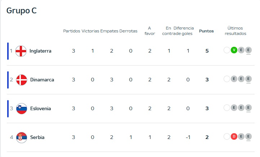Click Dinamarca's empty white result circle
The height and width of the screenshot is (157, 260).
[227, 79]
